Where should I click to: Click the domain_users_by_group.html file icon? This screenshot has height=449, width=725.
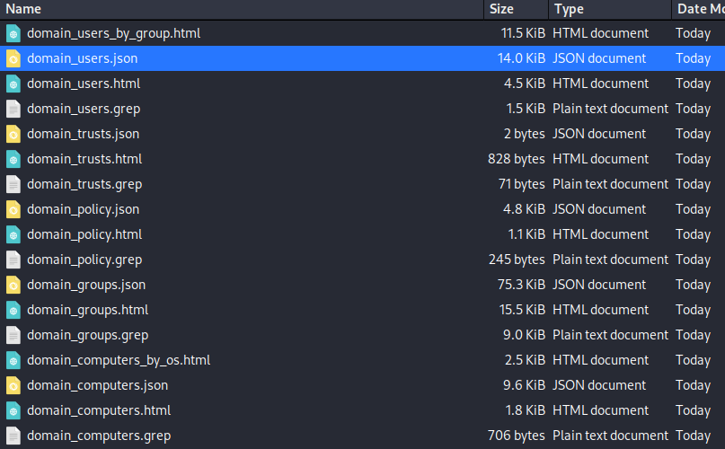click(x=13, y=33)
